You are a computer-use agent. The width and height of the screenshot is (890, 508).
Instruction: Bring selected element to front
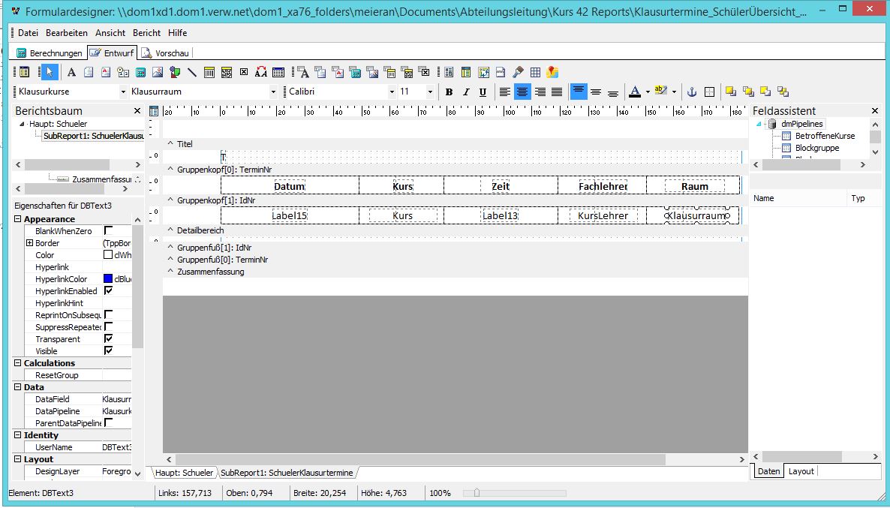[731, 92]
